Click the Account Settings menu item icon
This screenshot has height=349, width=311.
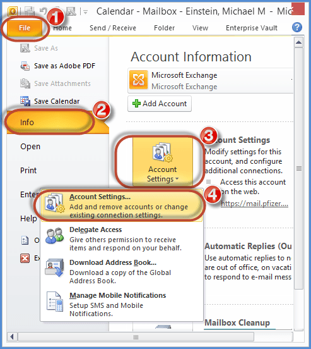click(x=55, y=202)
